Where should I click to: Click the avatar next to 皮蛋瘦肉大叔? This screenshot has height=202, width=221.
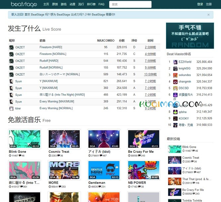click(x=175, y=95)
